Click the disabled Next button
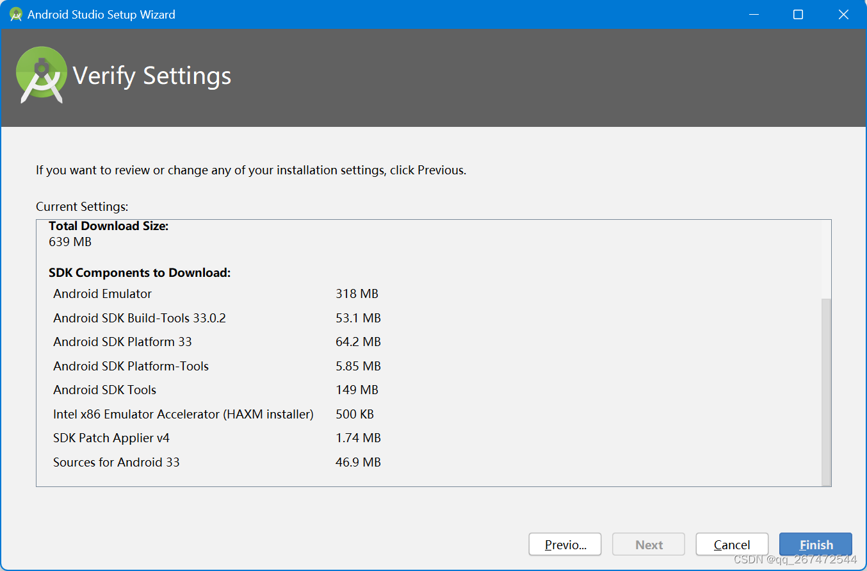Image resolution: width=867 pixels, height=571 pixels. [x=649, y=544]
